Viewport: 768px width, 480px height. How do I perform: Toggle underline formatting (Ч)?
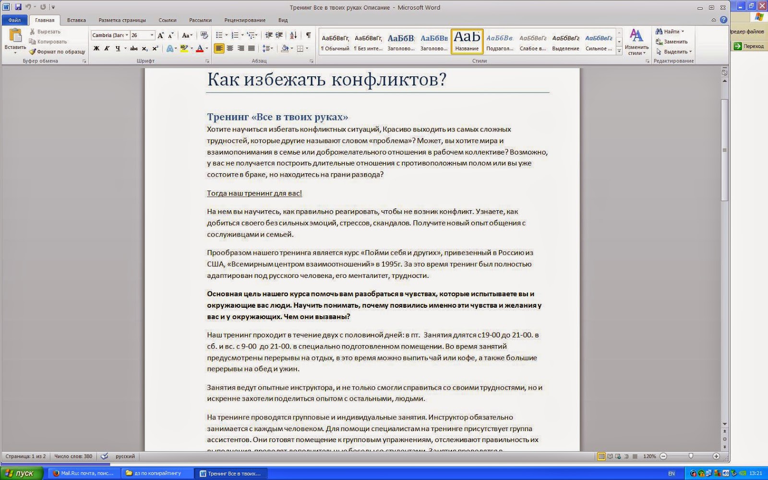coord(117,48)
